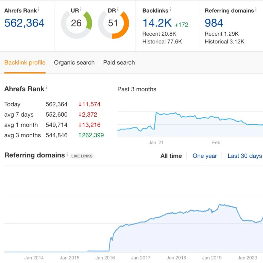This screenshot has height=263, width=263.
Task: Click Historical 77.6K backlinks text
Action: coord(162,42)
